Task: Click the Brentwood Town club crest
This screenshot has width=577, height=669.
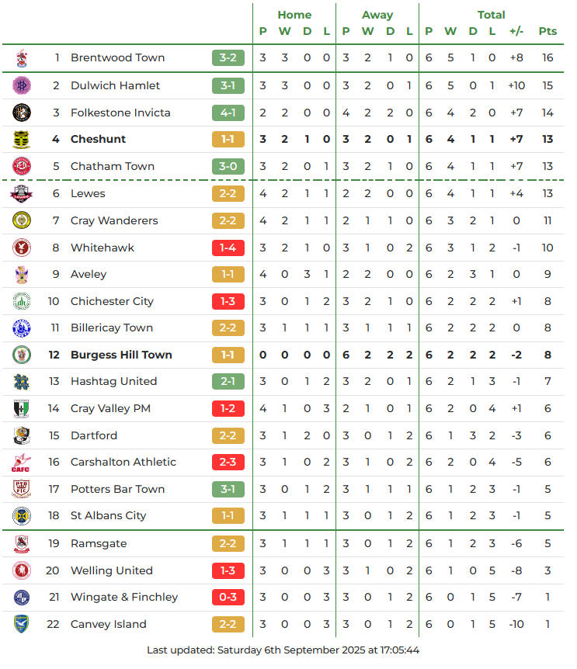Action: 22,58
